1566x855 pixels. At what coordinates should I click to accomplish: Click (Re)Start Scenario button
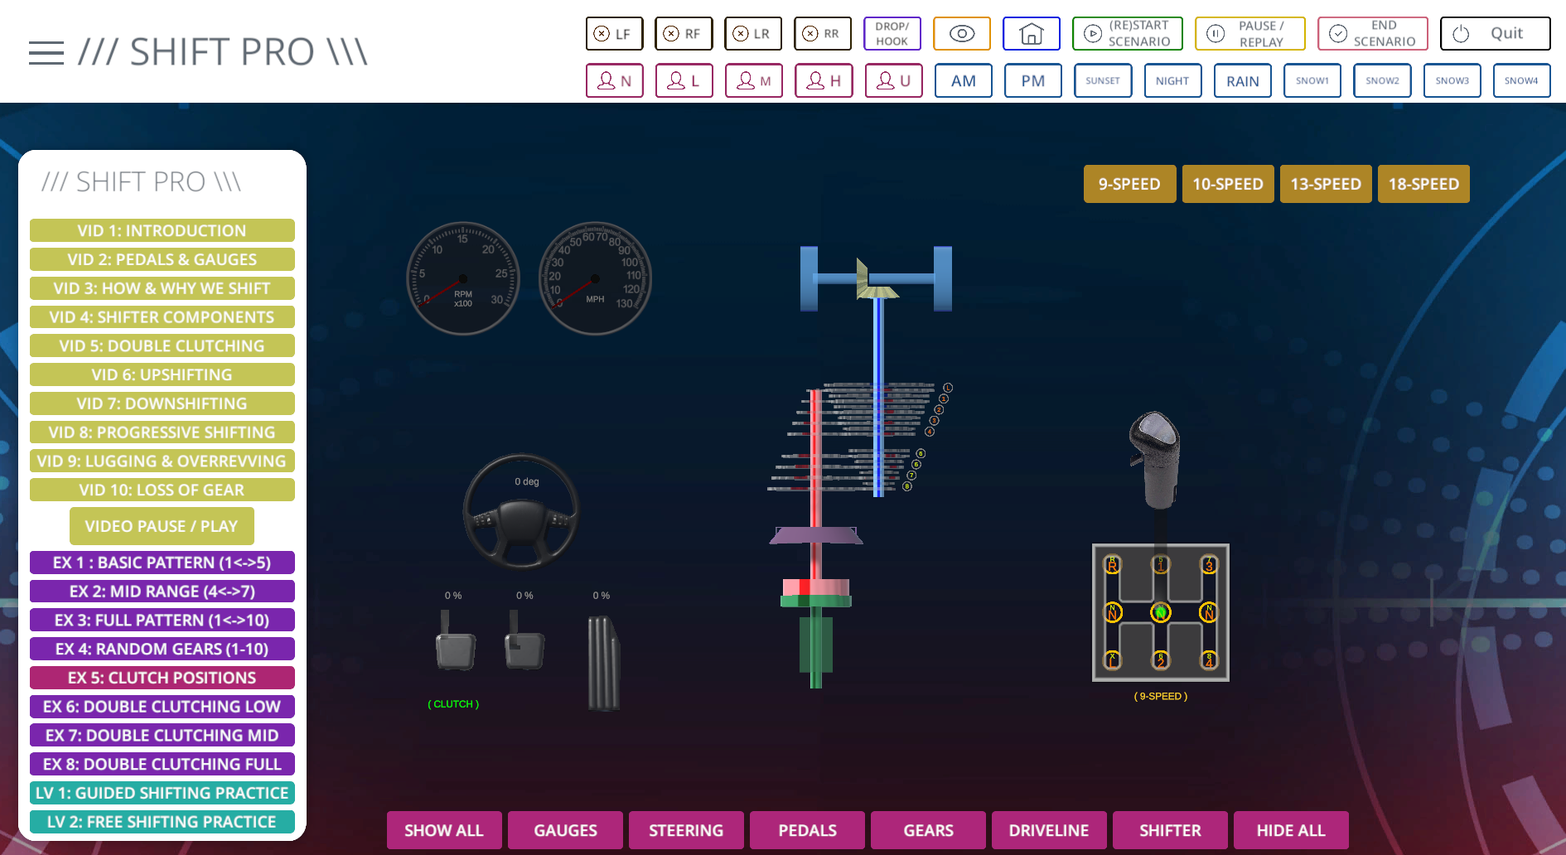[x=1127, y=34]
